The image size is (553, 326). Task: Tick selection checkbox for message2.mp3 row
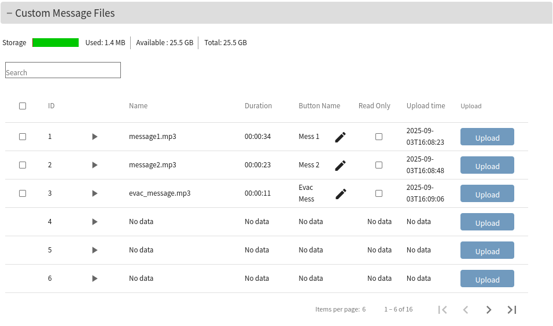tap(23, 165)
